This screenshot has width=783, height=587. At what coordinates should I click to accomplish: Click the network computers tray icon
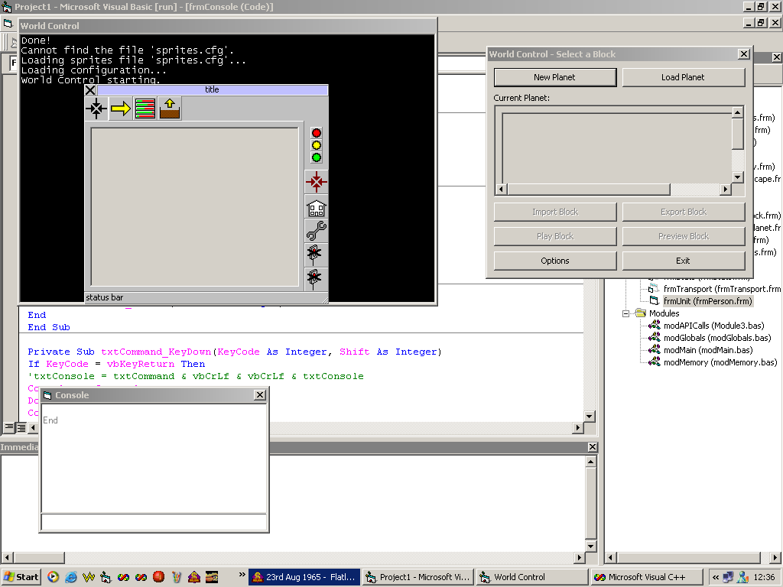728,578
